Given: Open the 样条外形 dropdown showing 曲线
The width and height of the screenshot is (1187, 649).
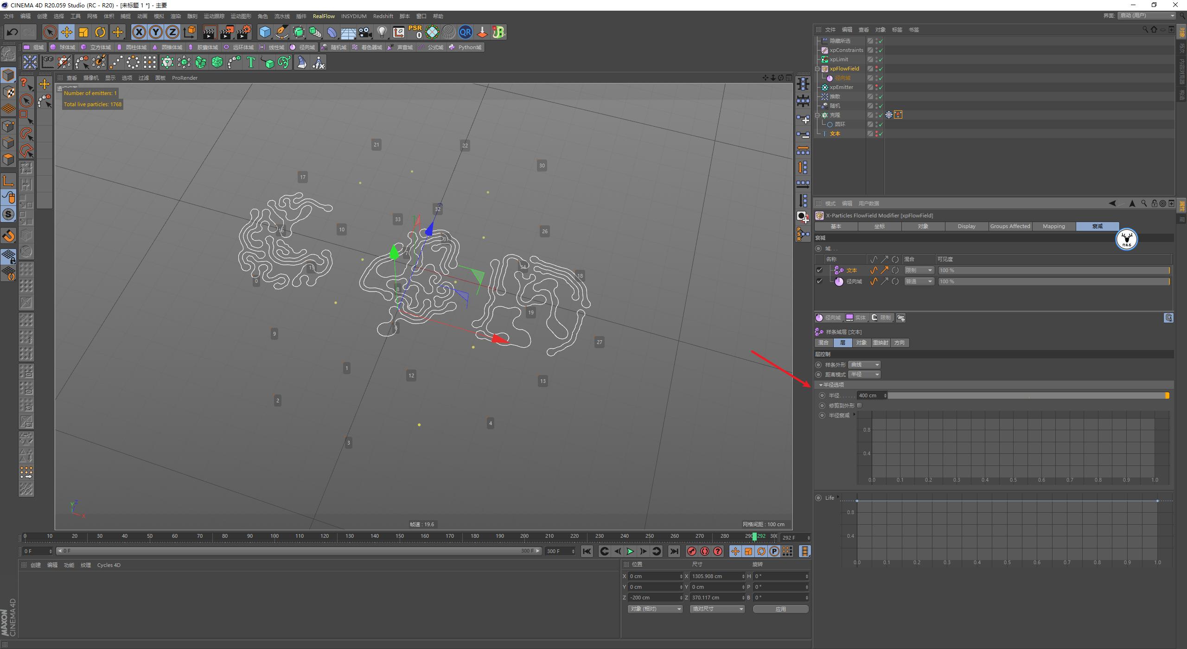Looking at the screenshot, I should click(863, 364).
